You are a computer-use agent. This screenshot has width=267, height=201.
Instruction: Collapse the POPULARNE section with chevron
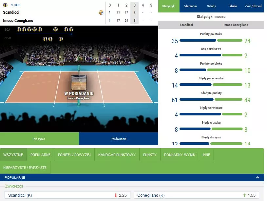[x=257, y=177]
